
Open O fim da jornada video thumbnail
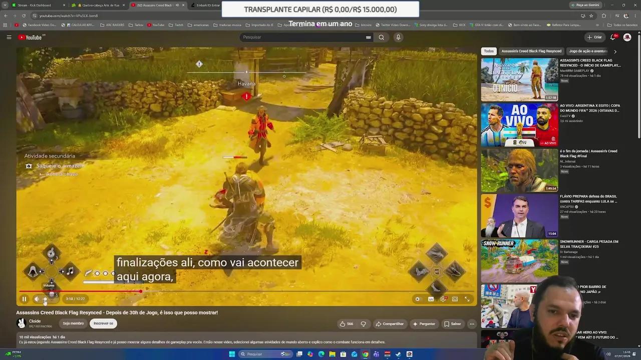click(519, 170)
